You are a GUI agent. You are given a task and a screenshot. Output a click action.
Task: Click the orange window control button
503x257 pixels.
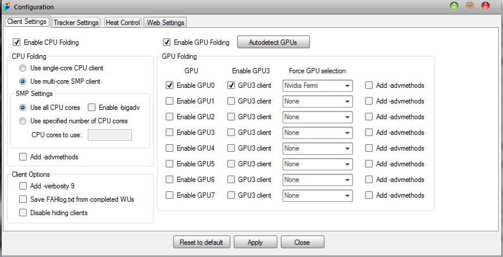[x=469, y=6]
